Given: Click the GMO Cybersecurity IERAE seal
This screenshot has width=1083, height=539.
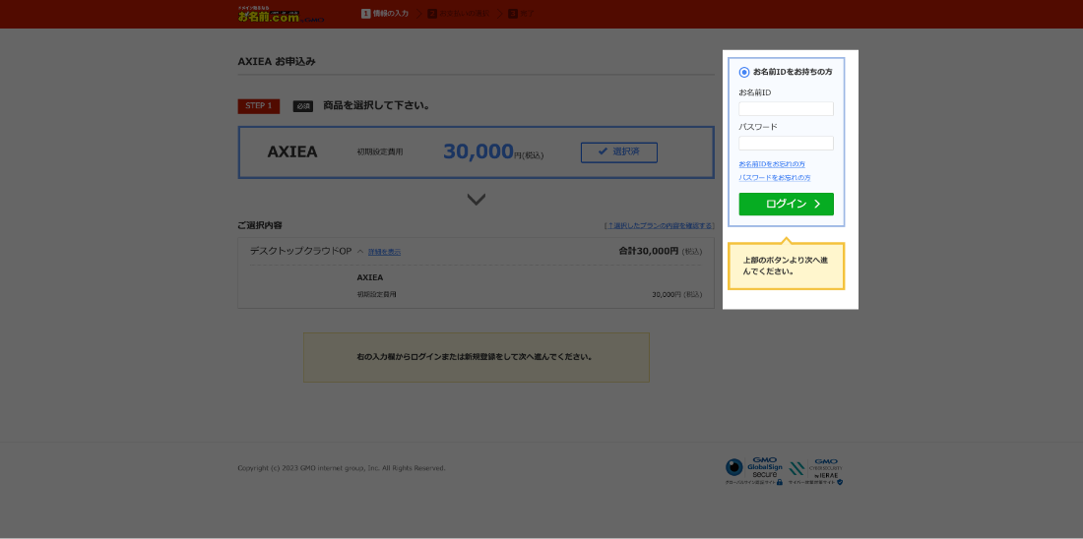Looking at the screenshot, I should (x=816, y=471).
